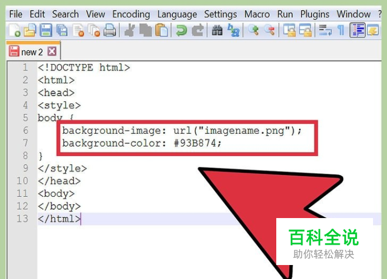Click the Print icon
The height and width of the screenshot is (279, 387).
tap(110, 30)
